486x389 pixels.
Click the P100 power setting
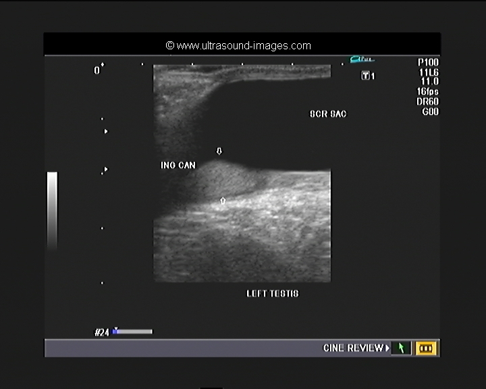(x=428, y=62)
